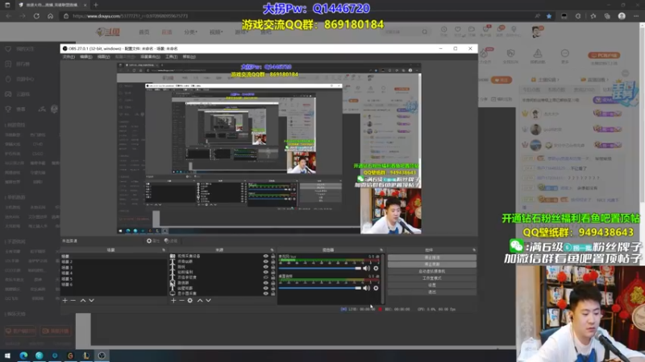Pop out the 场景 dock panel
The width and height of the screenshot is (645, 362).
[164, 250]
